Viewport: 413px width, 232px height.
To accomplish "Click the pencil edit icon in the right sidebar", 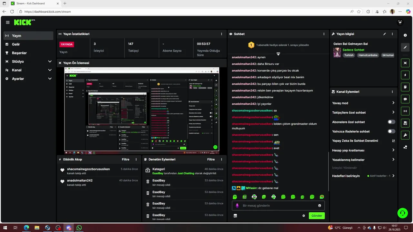I will point(405,47).
